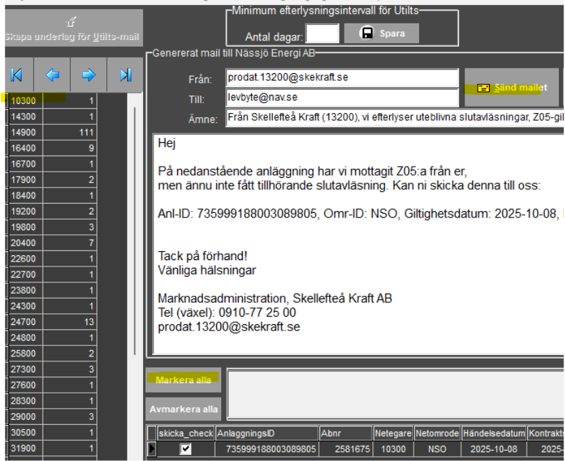Toggle the skicka_check checkbox in row
Screen dimensions: 565x461
pyautogui.click(x=186, y=449)
